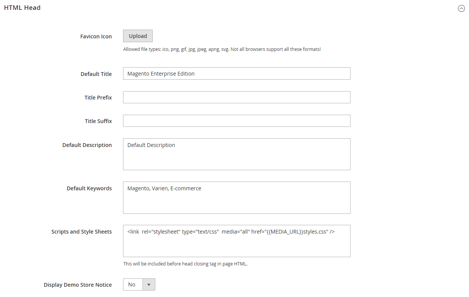
Task: Click the Favicon Icon label
Action: pyautogui.click(x=96, y=36)
